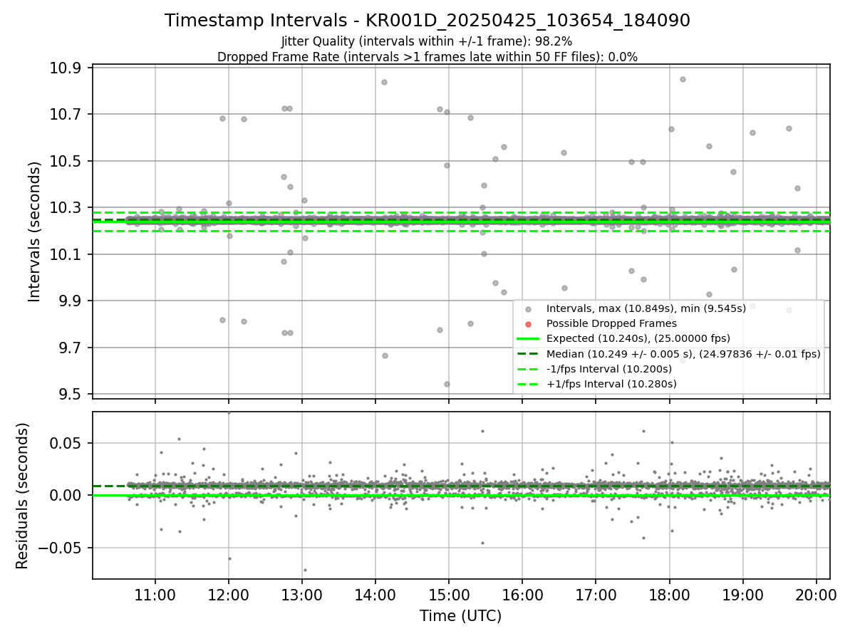Click the 'Dropped Frame Rate' subtitle line
Screen dimensions: 855x641
point(427,57)
